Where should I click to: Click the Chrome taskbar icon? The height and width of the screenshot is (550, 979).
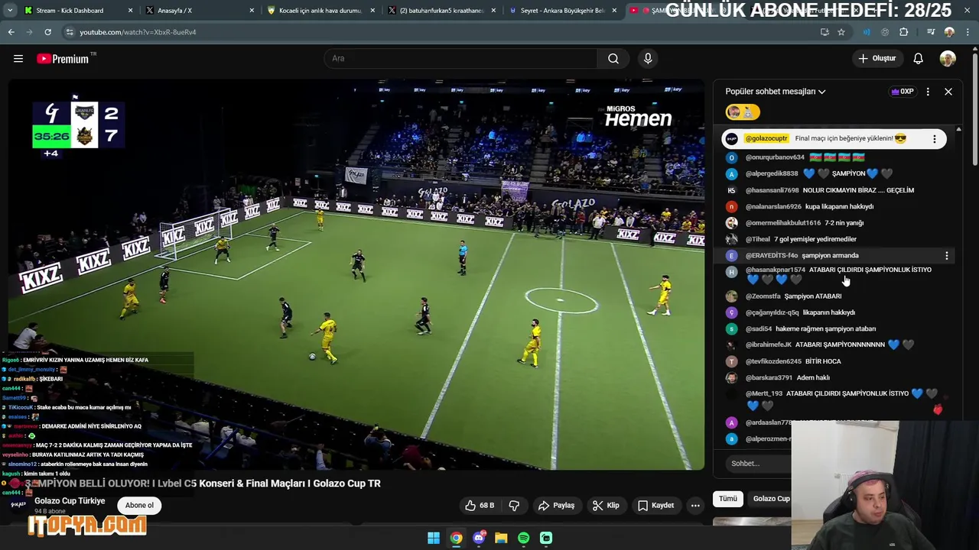[456, 539]
